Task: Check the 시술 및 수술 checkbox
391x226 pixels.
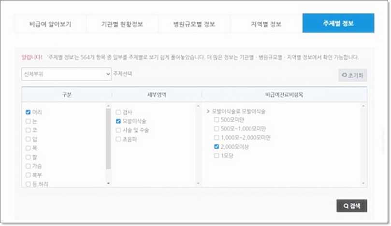Action: coord(118,130)
